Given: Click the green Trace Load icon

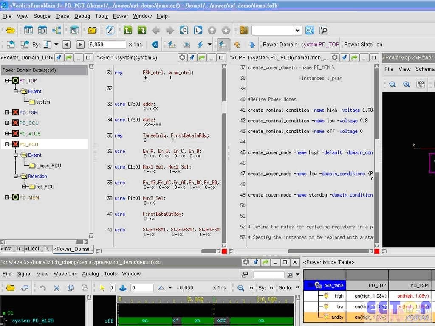Looking at the screenshot, I should tap(128, 30).
